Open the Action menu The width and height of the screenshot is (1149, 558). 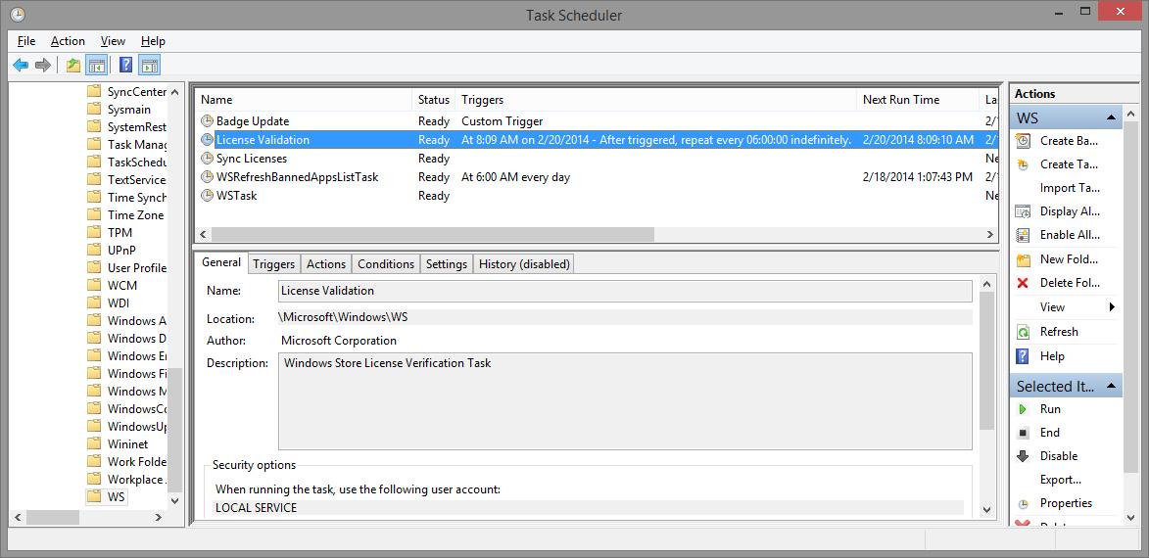click(68, 41)
